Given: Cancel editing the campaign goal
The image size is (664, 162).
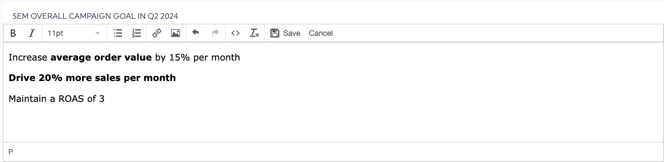Looking at the screenshot, I should (321, 33).
